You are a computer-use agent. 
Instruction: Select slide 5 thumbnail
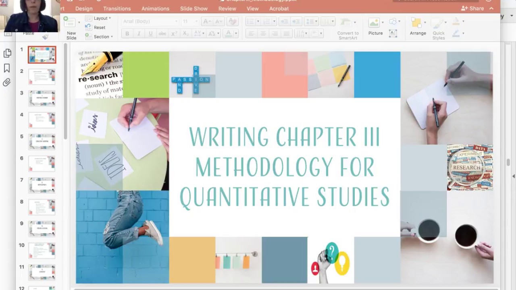42,142
